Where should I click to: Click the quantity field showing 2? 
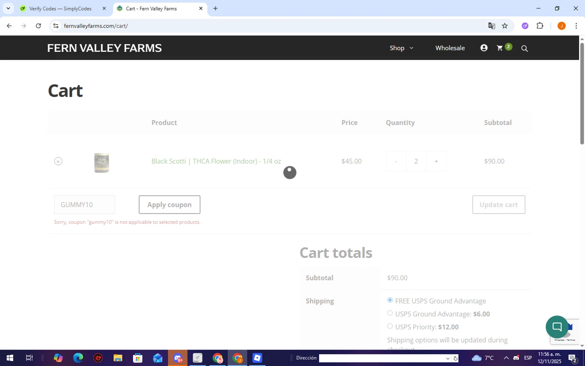coord(416,161)
